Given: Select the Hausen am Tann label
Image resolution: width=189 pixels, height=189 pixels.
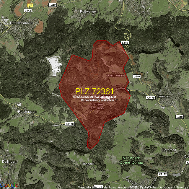Looking at the screenshot, I should 97,106.
